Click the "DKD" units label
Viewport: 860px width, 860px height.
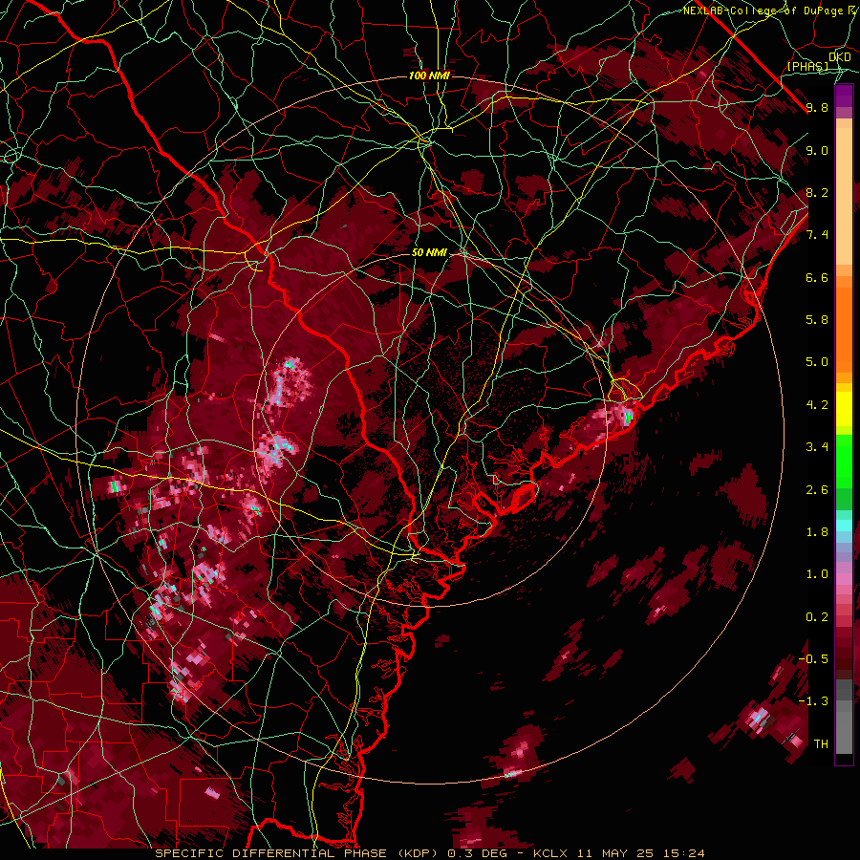point(839,57)
